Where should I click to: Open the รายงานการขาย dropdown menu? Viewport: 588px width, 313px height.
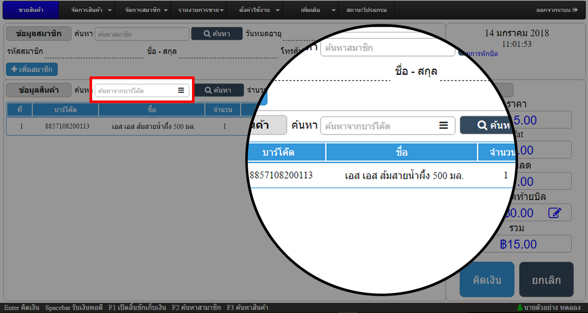pos(201,10)
